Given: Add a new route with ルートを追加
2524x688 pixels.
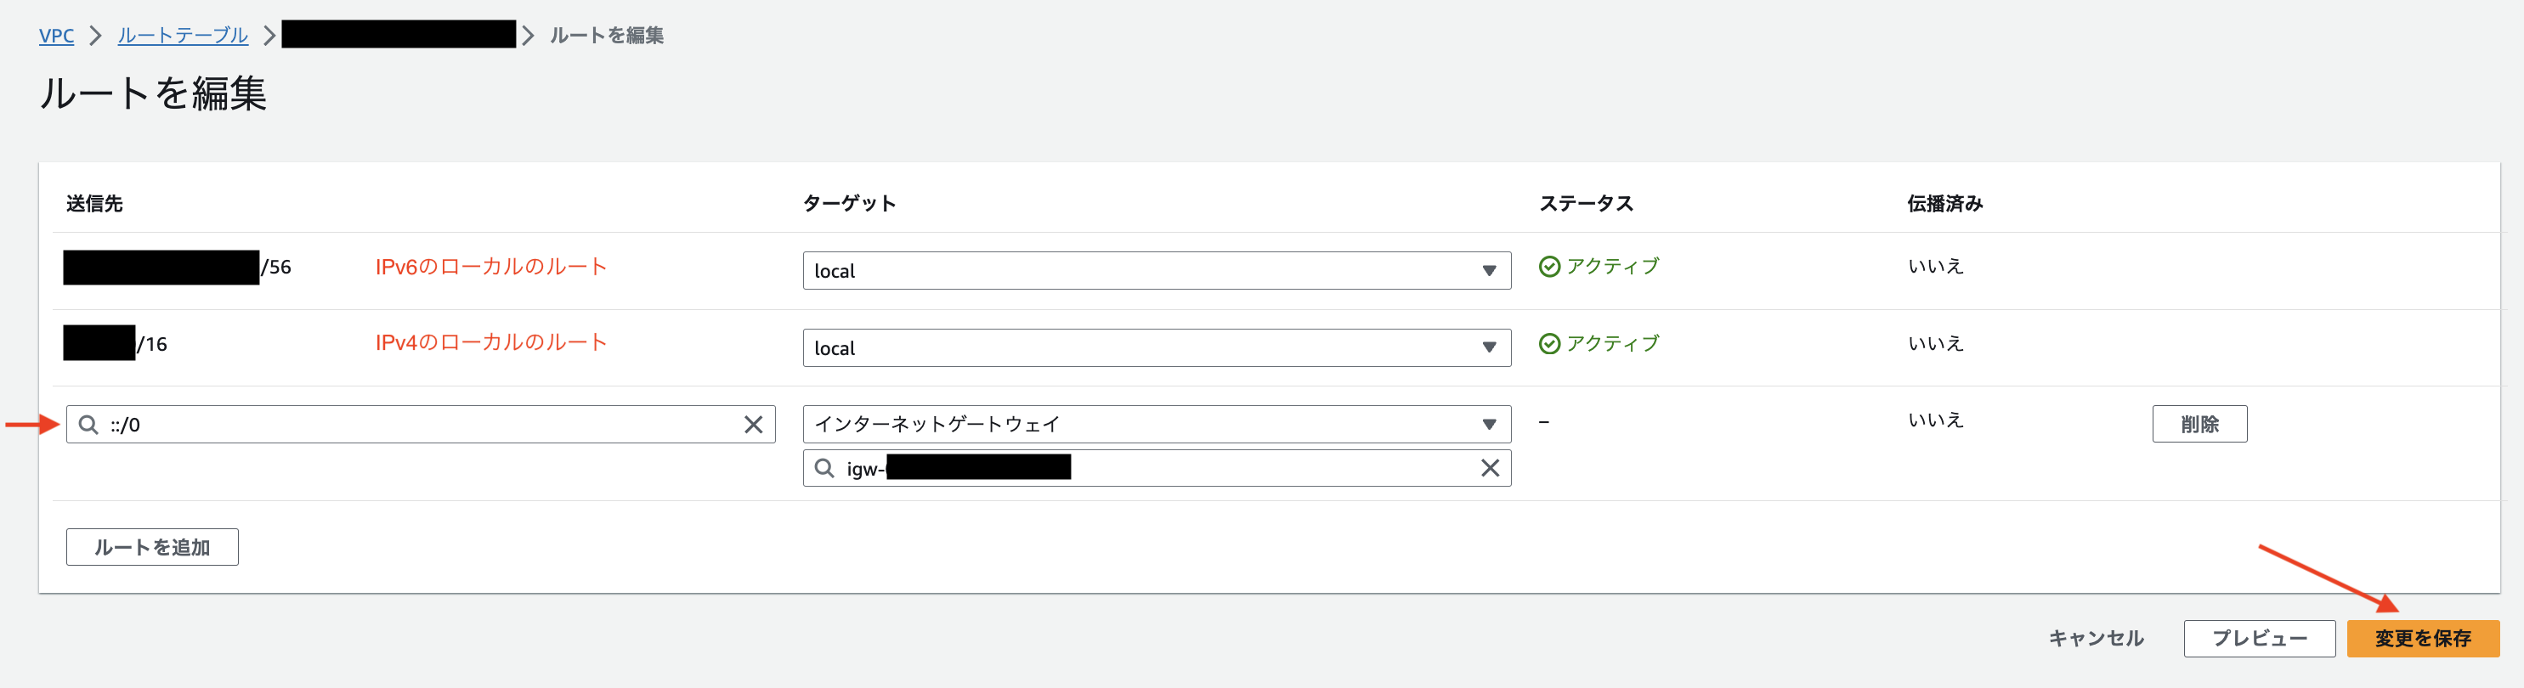Looking at the screenshot, I should pyautogui.click(x=152, y=547).
